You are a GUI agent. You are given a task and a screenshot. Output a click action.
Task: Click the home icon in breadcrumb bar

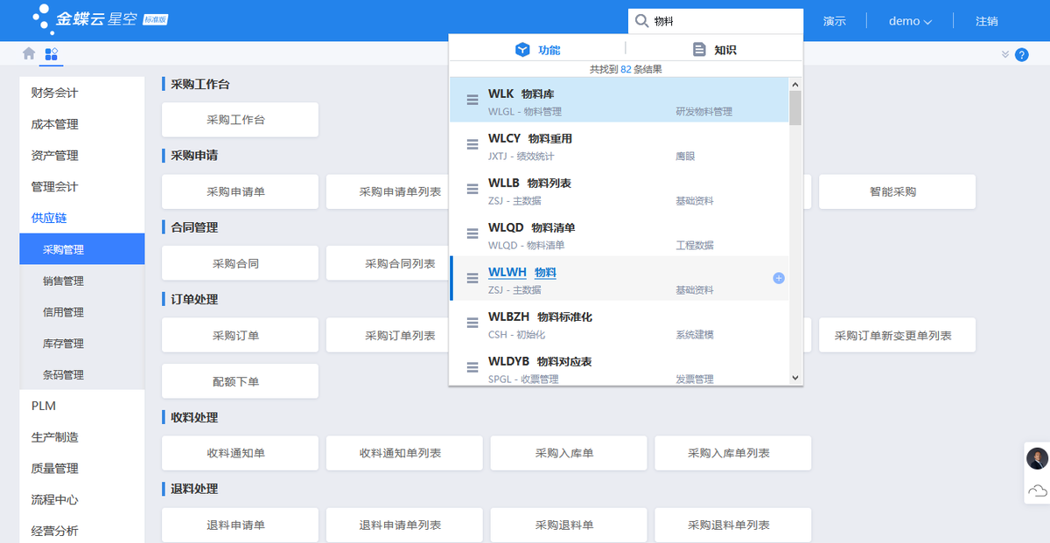click(x=29, y=53)
